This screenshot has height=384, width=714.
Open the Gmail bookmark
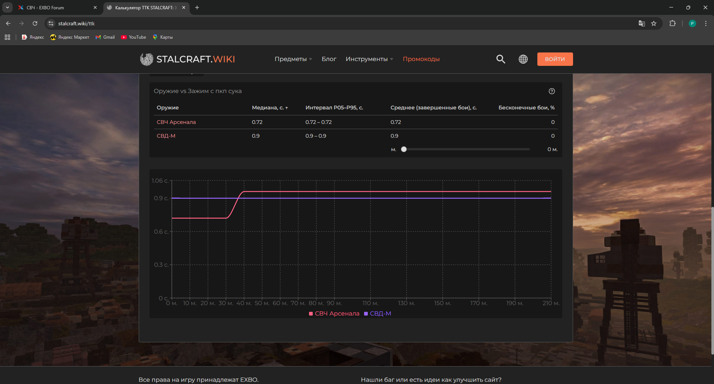click(x=105, y=37)
